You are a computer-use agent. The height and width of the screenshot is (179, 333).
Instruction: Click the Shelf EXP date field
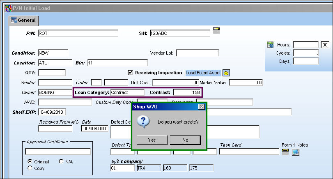[52, 112]
